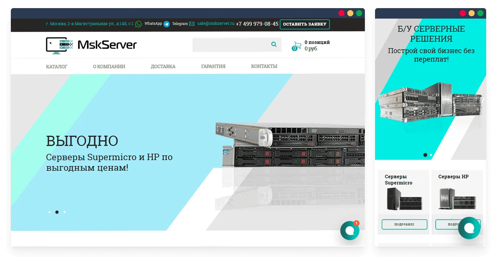Click the WhatsApp icon in top bar
The height and width of the screenshot is (257, 497).
pos(138,24)
